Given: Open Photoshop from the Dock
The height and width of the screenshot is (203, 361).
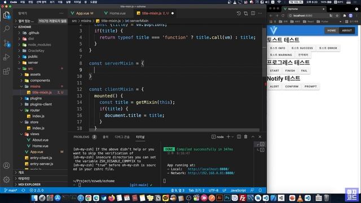Looking at the screenshot, I should 227,198.
